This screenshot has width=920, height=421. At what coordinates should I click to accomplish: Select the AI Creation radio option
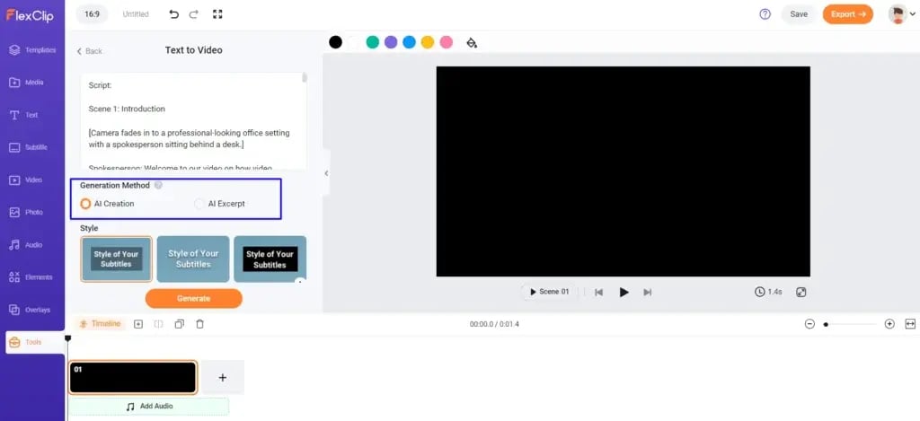(86, 204)
